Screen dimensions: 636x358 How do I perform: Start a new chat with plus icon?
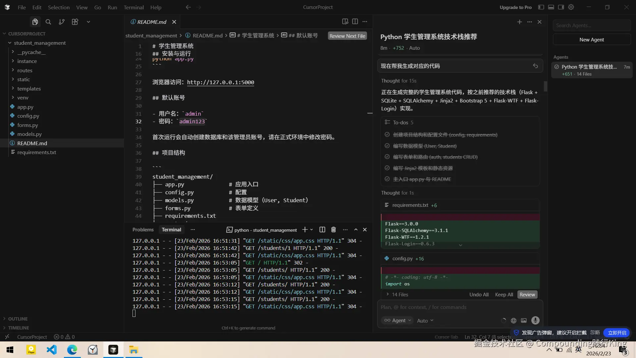[x=519, y=22]
